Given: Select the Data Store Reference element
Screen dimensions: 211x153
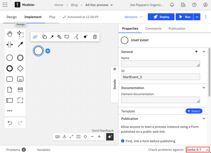Looking at the screenshot, I should (x=20, y=90).
